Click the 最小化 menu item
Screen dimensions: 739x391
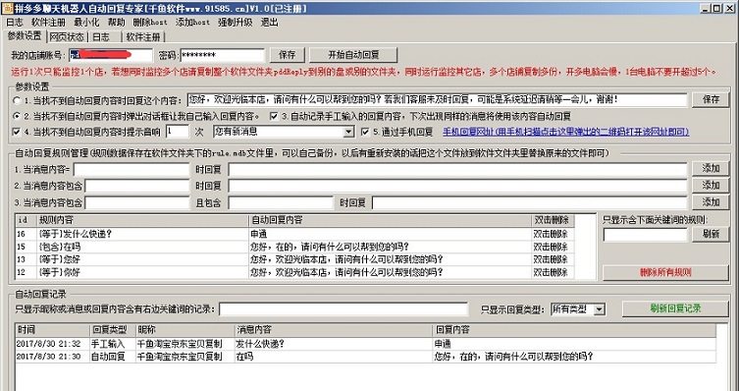(86, 23)
